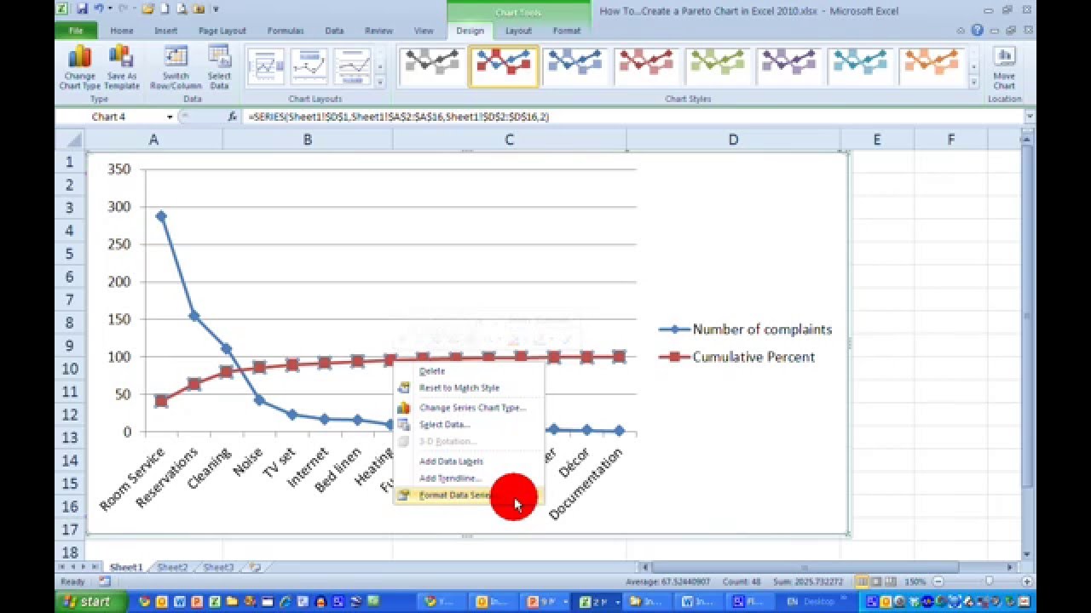Click the Select All corner cell
This screenshot has height=613, width=1091.
(x=72, y=140)
